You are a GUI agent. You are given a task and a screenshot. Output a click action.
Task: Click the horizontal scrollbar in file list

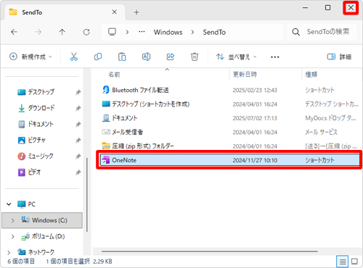coord(209,251)
